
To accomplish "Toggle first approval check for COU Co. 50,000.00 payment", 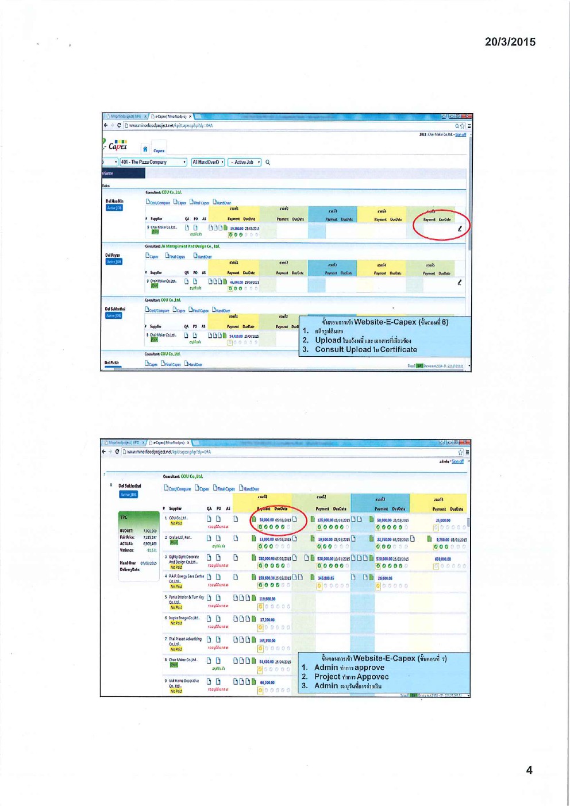I will pos(261,527).
